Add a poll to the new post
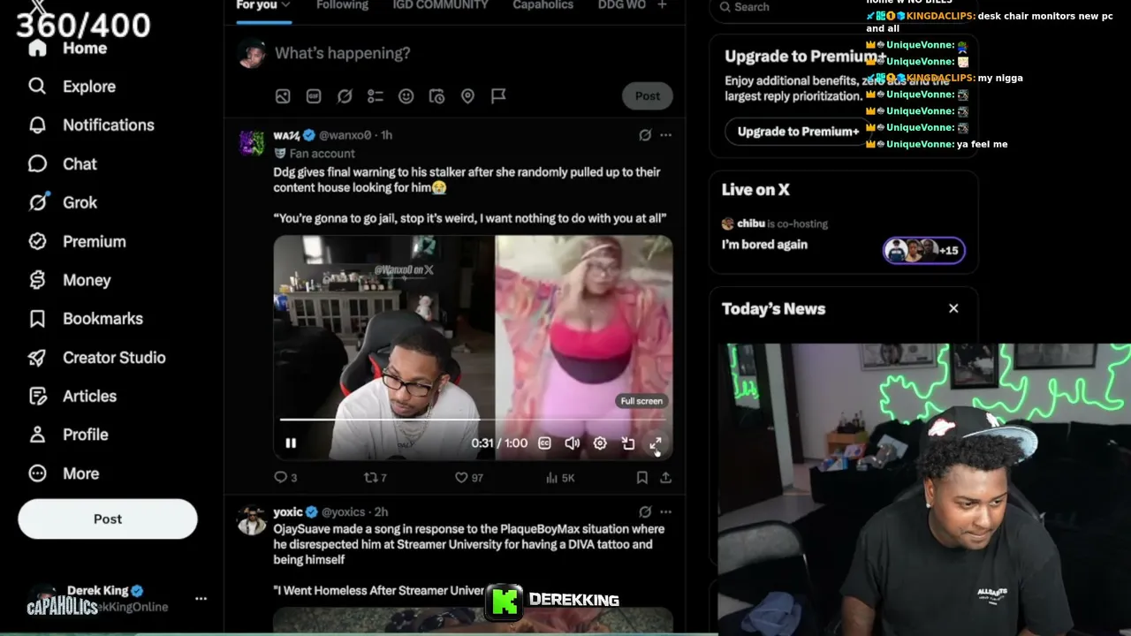The height and width of the screenshot is (636, 1131). pyautogui.click(x=376, y=96)
